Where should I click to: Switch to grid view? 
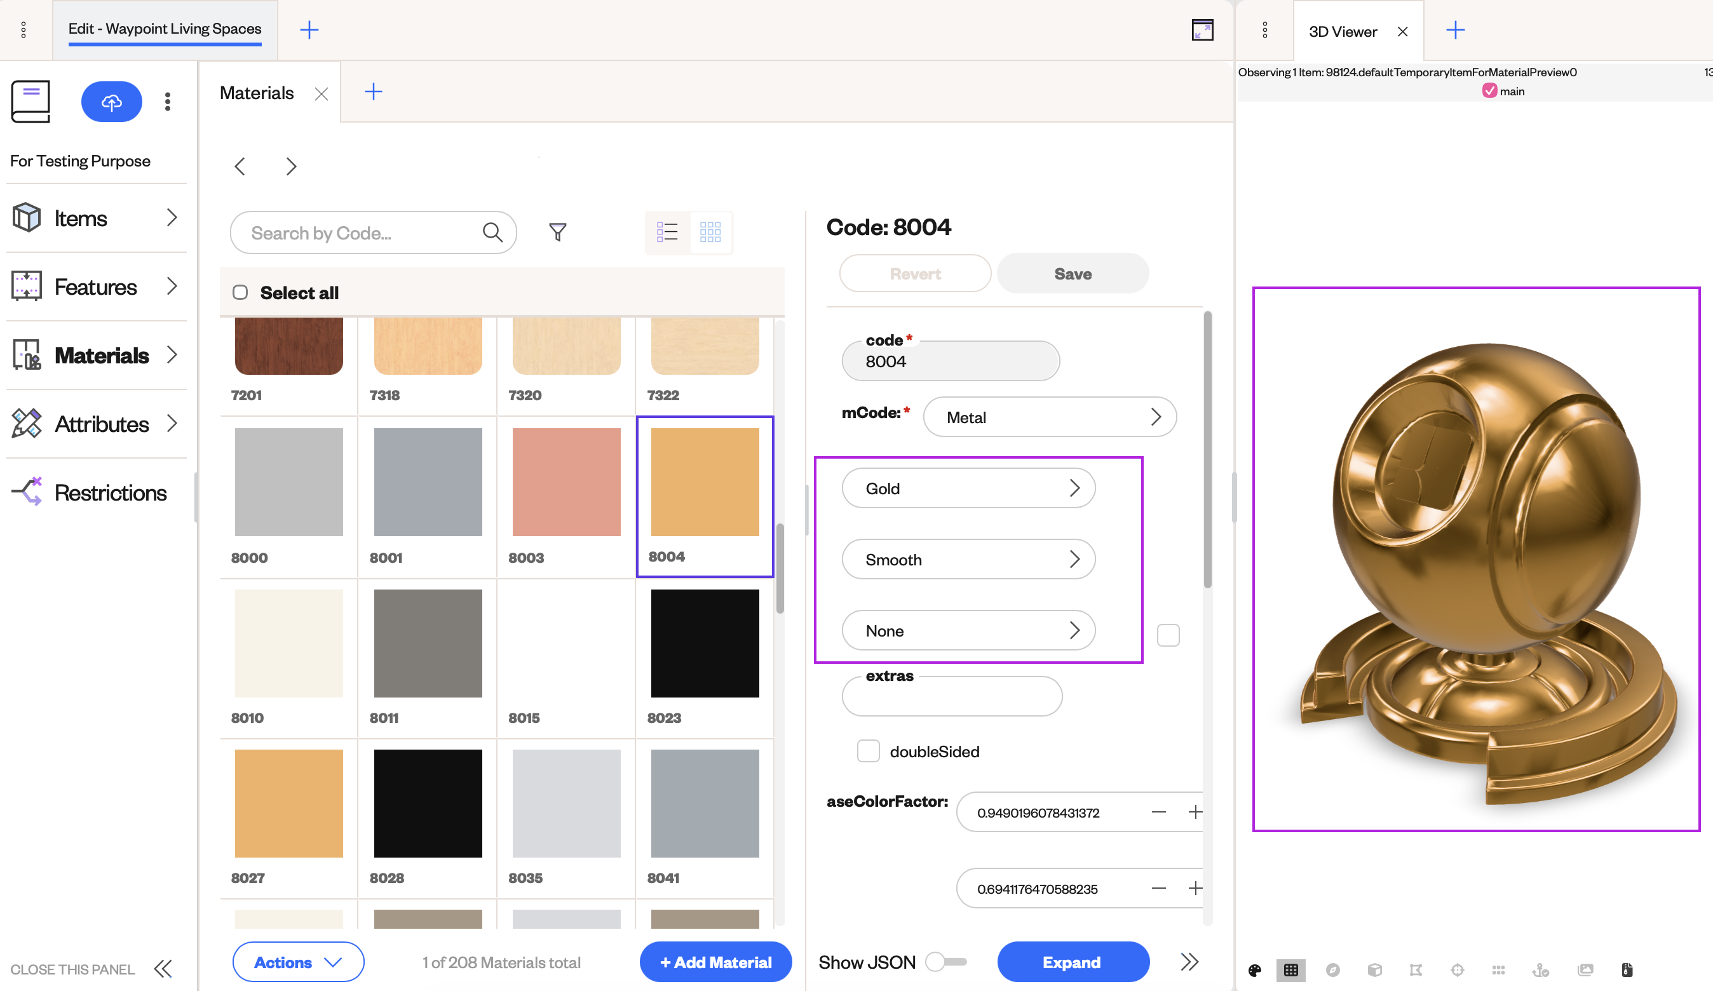710,233
